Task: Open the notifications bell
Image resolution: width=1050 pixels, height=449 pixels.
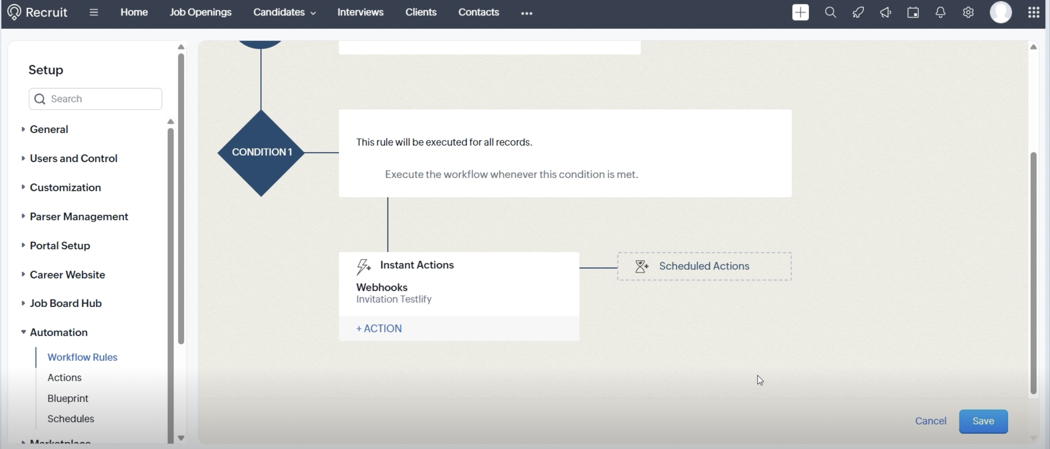Action: click(940, 12)
